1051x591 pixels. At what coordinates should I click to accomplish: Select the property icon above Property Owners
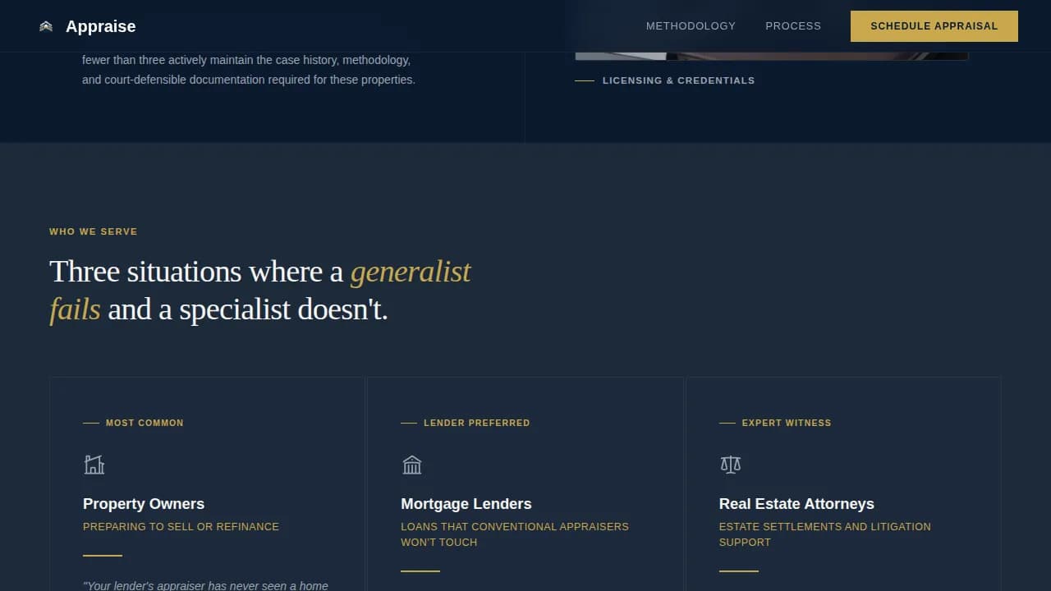[94, 464]
